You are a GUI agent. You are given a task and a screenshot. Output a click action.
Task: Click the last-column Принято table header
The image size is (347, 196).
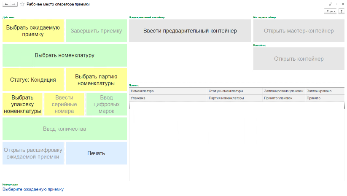coord(325,98)
